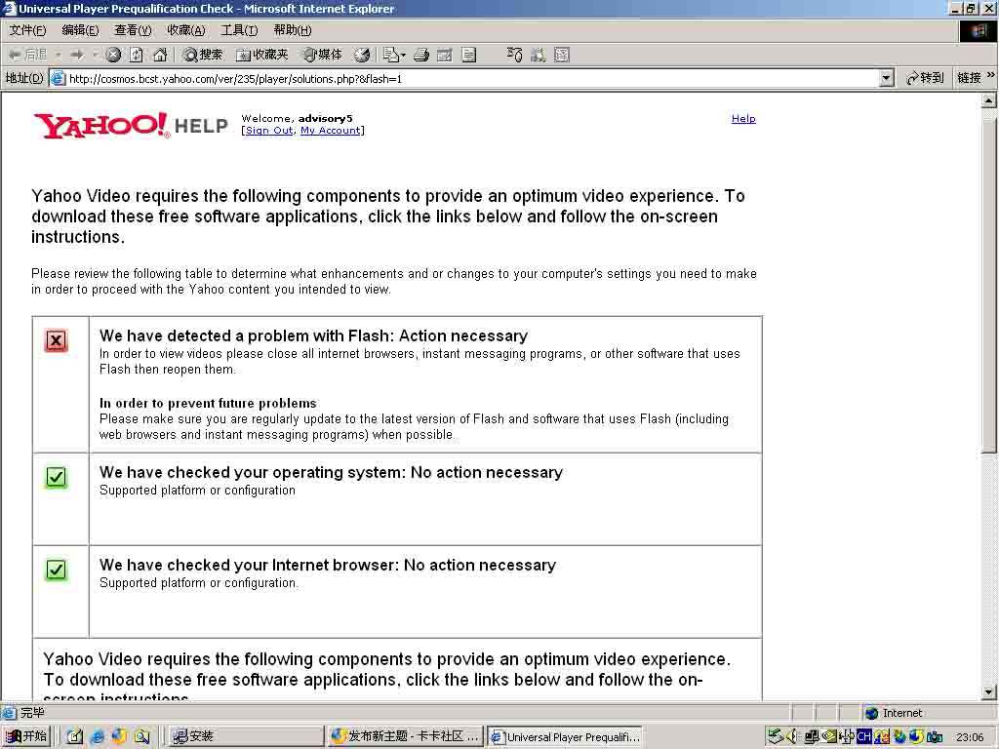Click the Go (转到) button
This screenshot has width=999, height=749.
pyautogui.click(x=925, y=78)
